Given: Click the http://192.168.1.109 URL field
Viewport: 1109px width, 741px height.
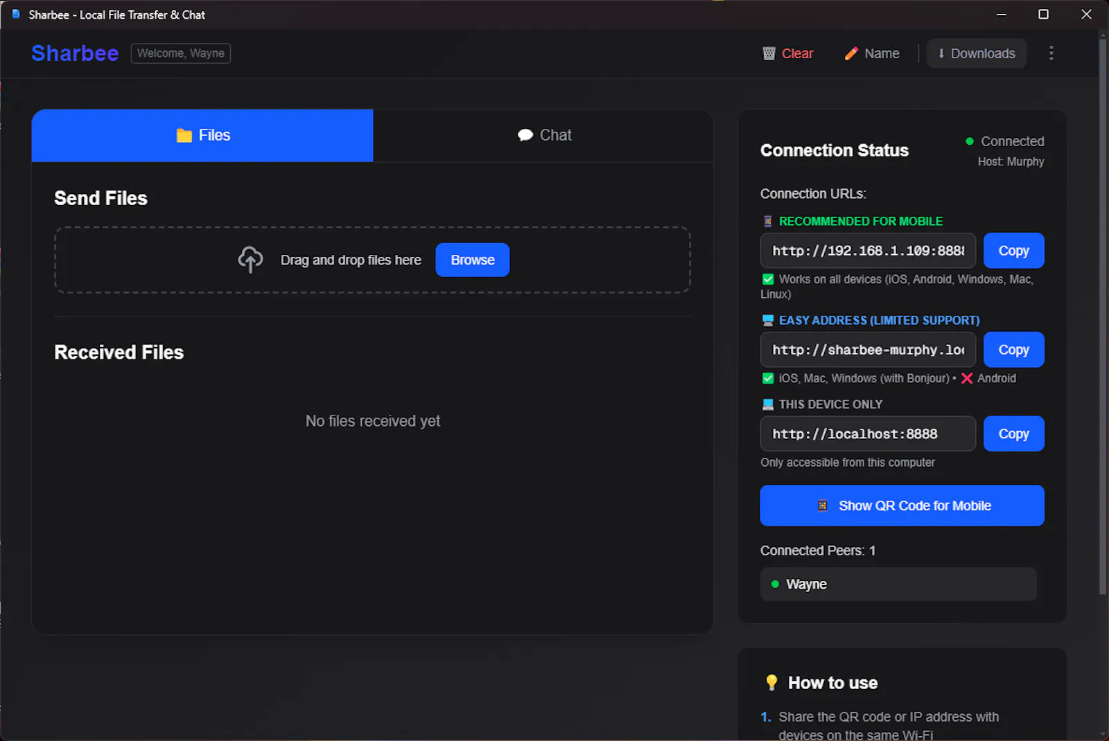Looking at the screenshot, I should pos(868,251).
